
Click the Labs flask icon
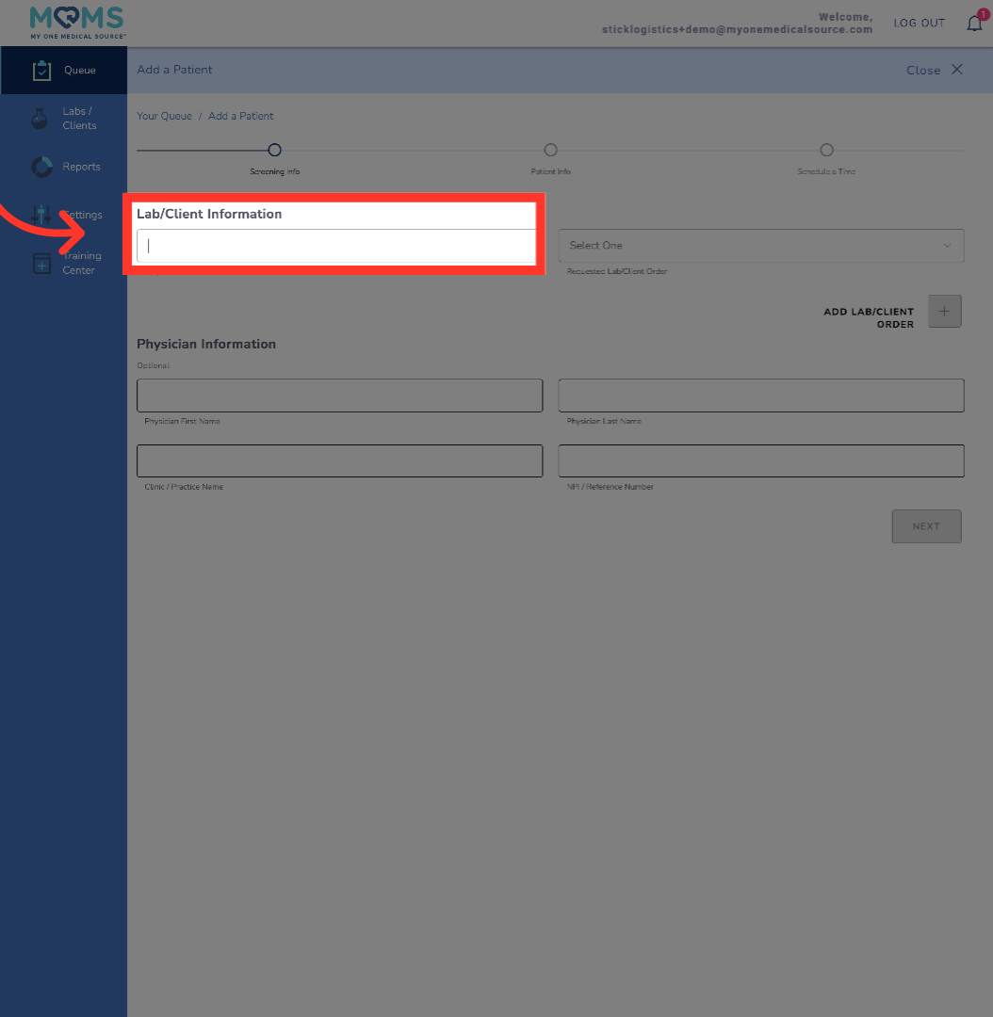click(40, 119)
